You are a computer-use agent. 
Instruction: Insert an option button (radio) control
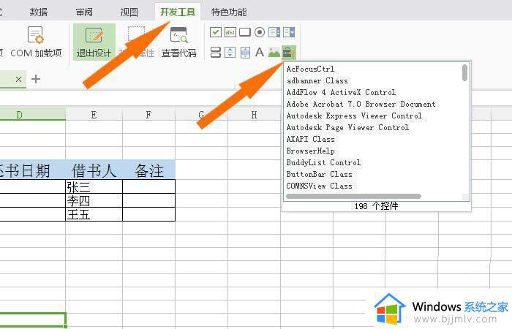[260, 32]
